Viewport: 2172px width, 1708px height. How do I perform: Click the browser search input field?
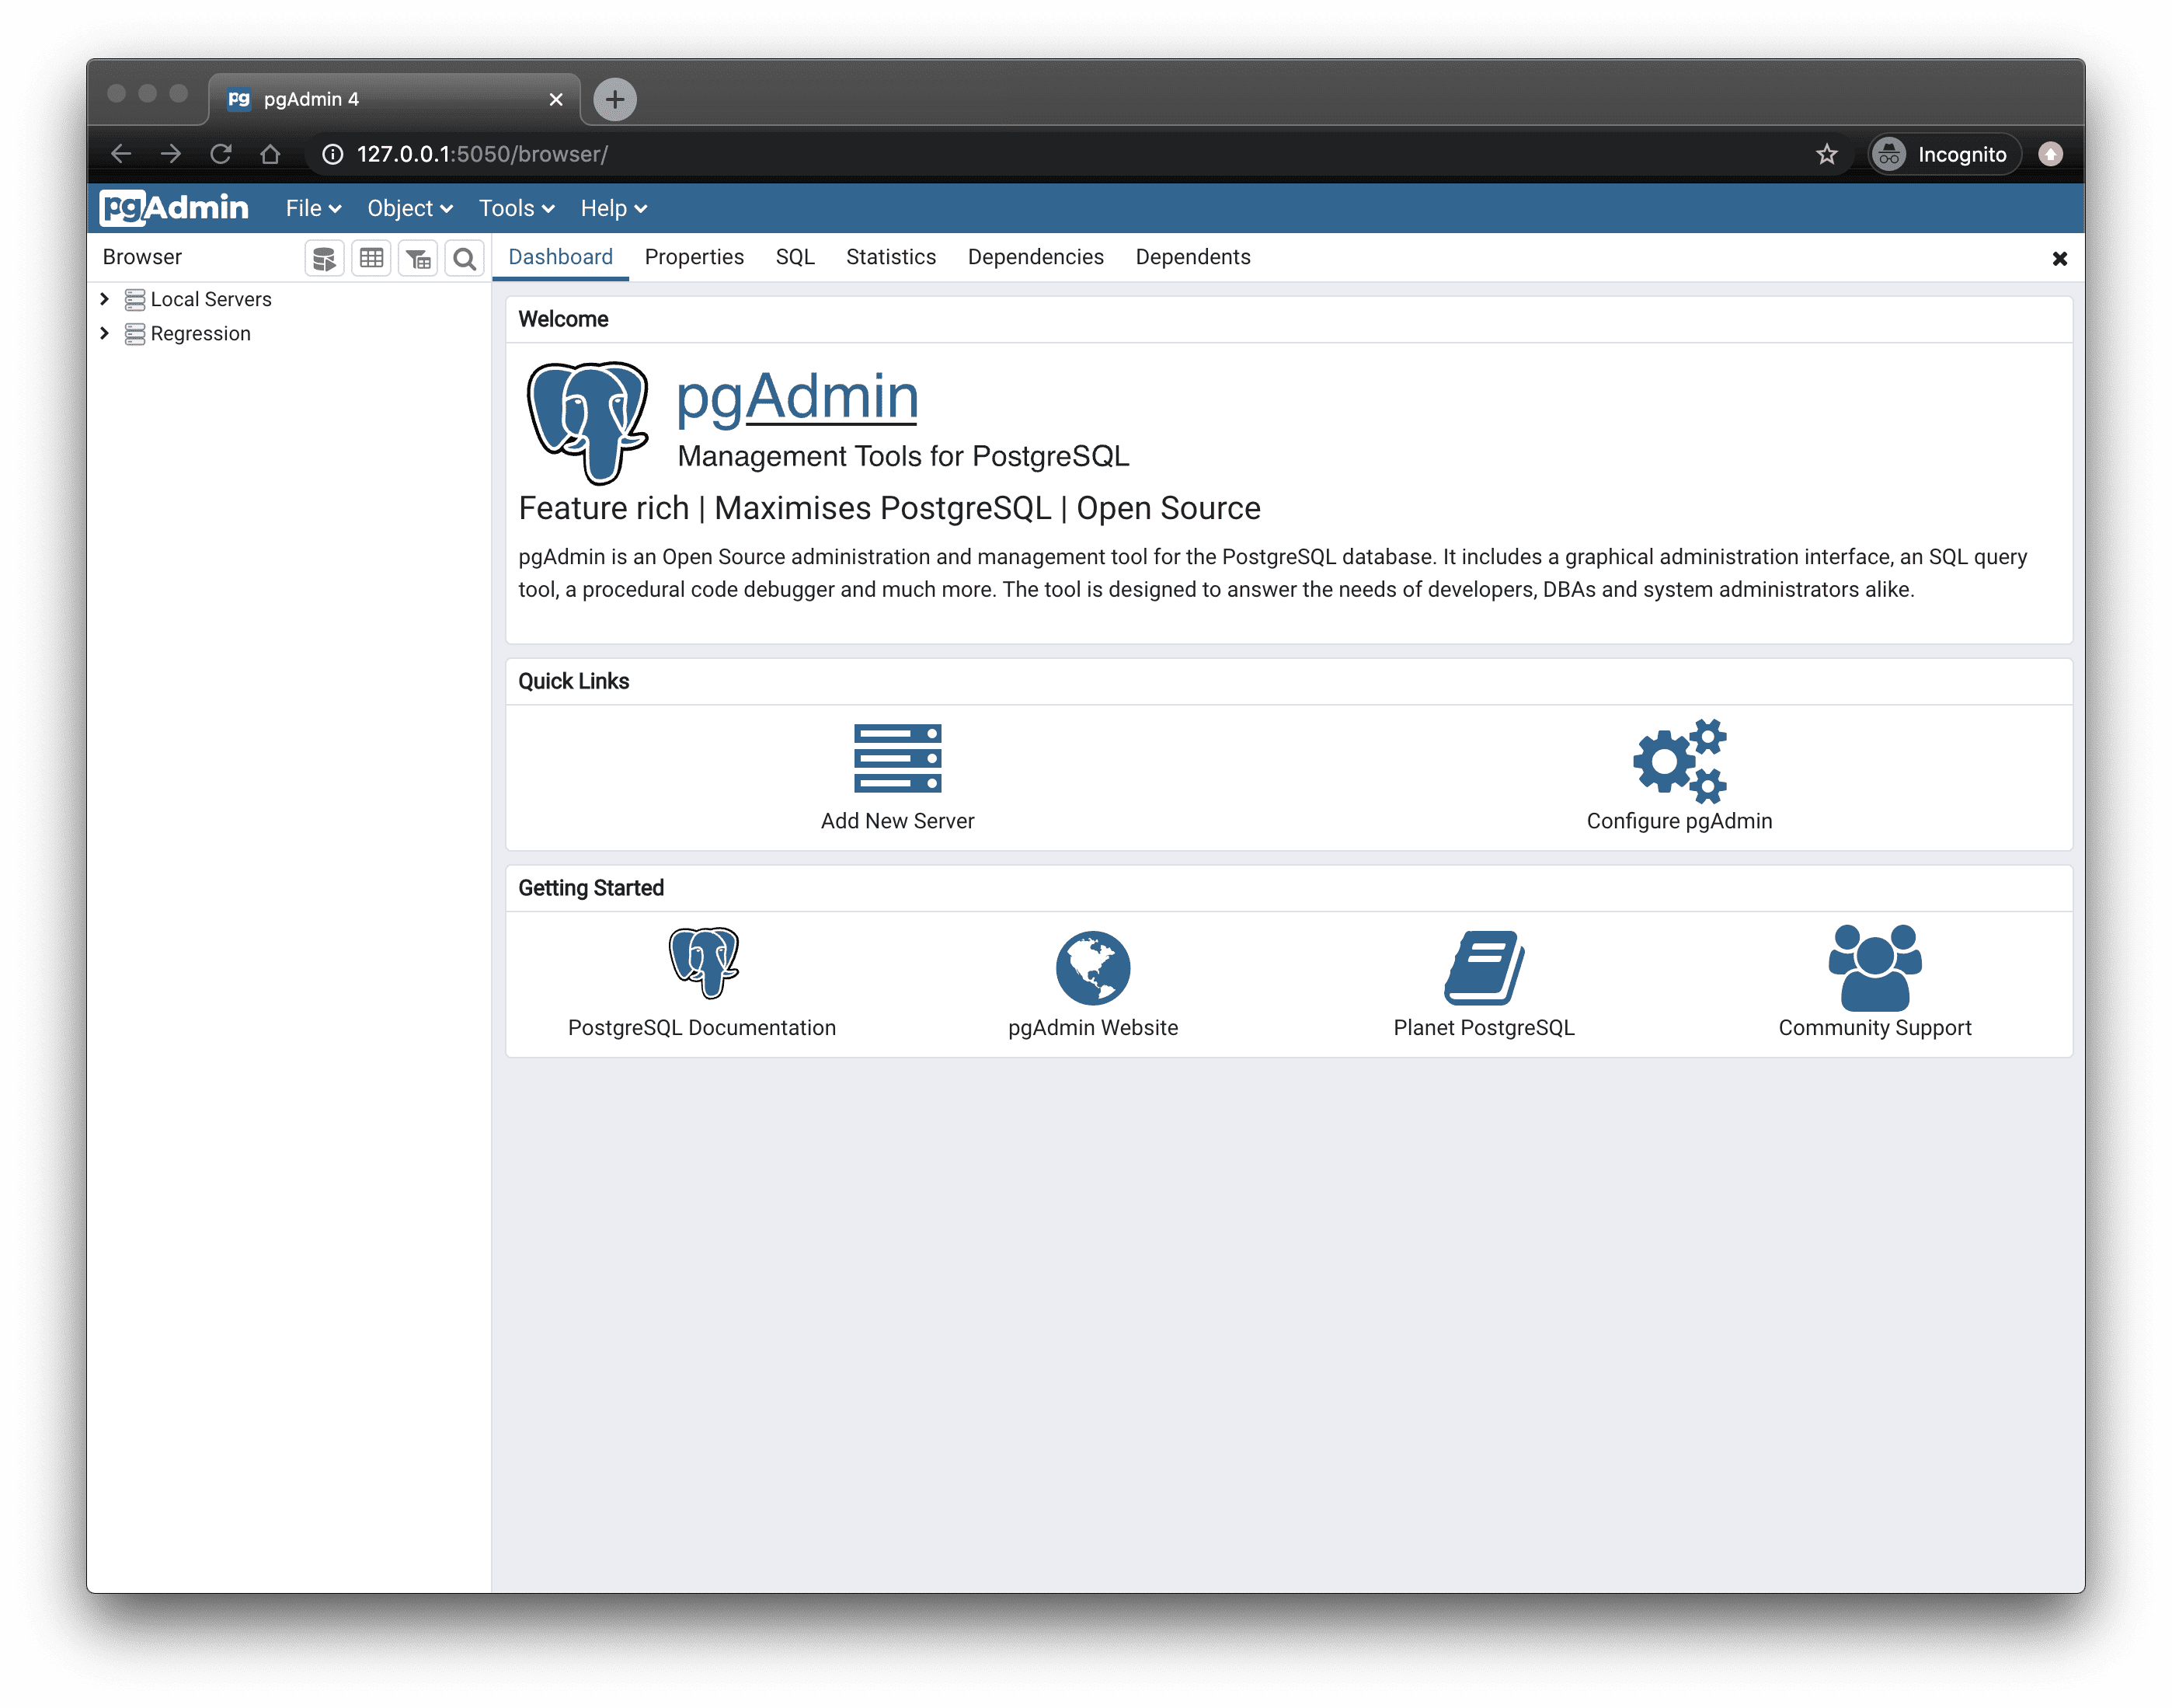tap(465, 257)
